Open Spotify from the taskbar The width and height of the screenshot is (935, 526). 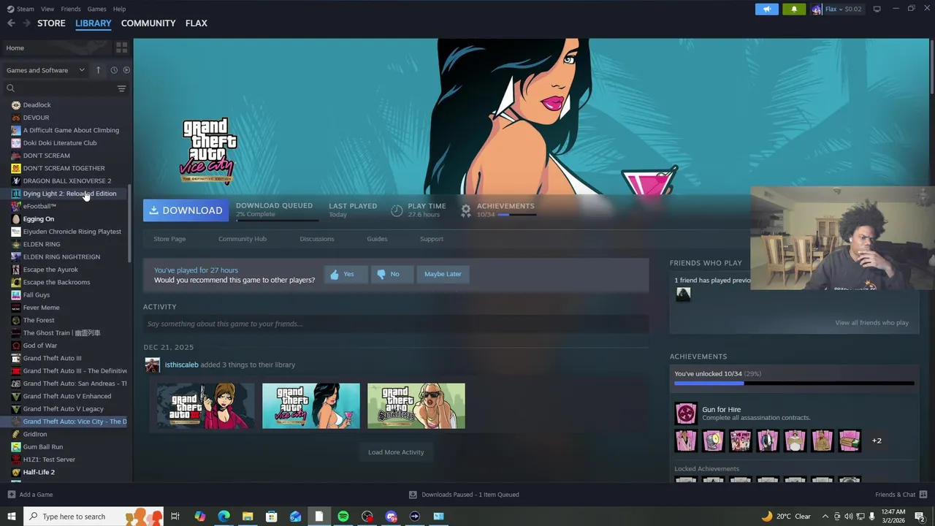coord(343,517)
